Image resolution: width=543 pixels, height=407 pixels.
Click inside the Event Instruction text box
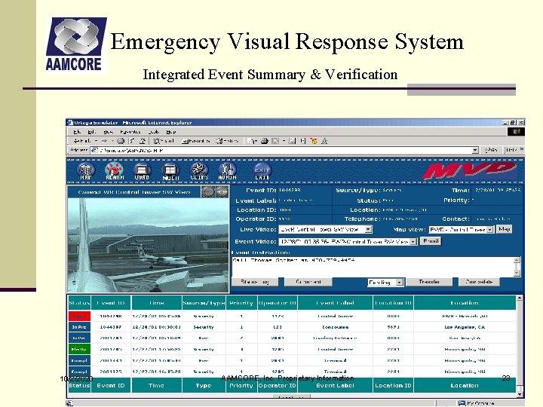point(373,267)
